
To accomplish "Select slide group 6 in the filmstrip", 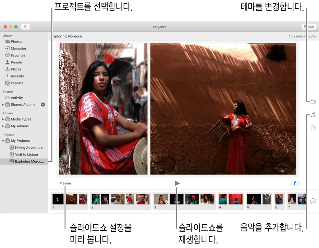I will (x=279, y=201).
